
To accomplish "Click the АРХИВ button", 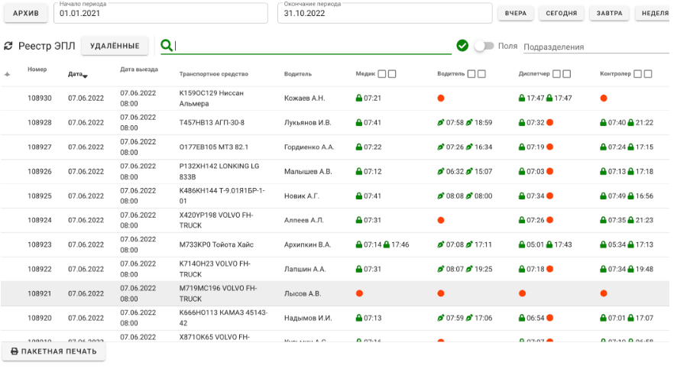I will pos(25,14).
